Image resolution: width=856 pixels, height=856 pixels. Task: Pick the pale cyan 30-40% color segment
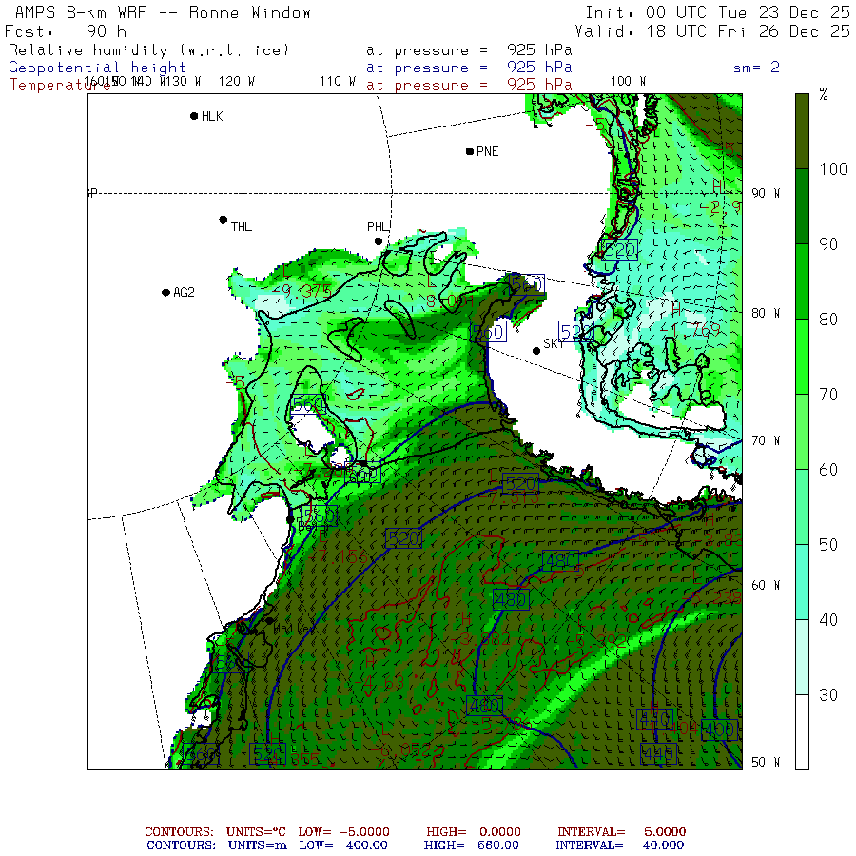[802, 656]
